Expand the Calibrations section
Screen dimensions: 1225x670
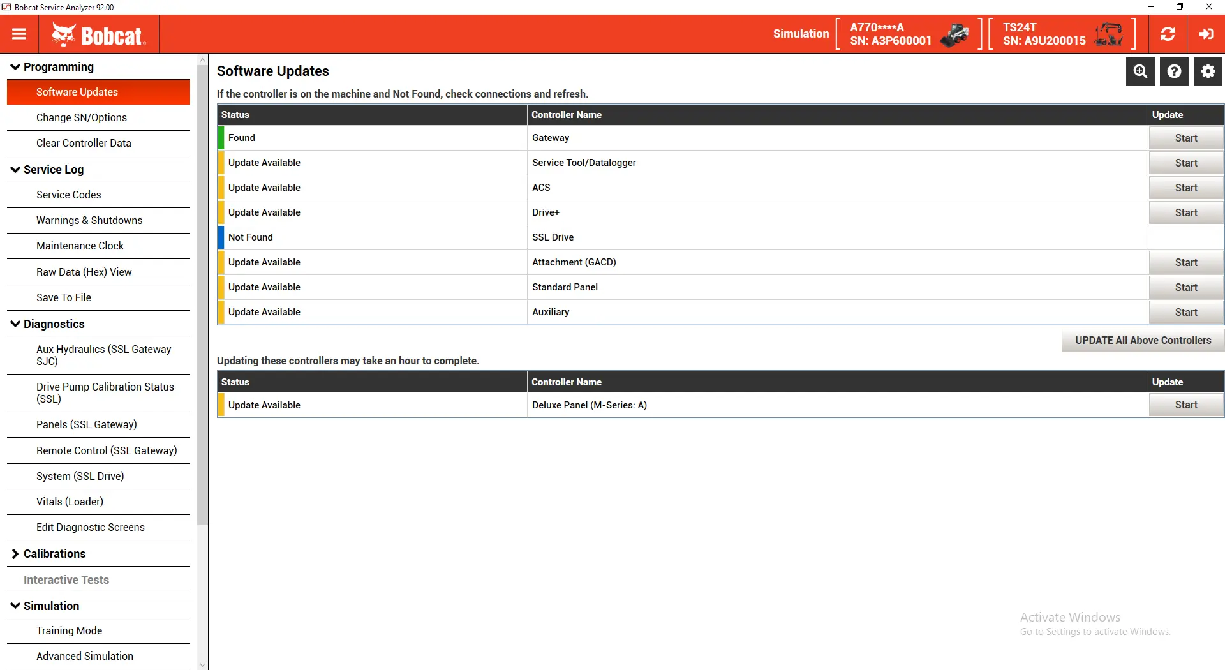[15, 554]
